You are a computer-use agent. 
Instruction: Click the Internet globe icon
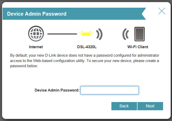click(x=36, y=34)
